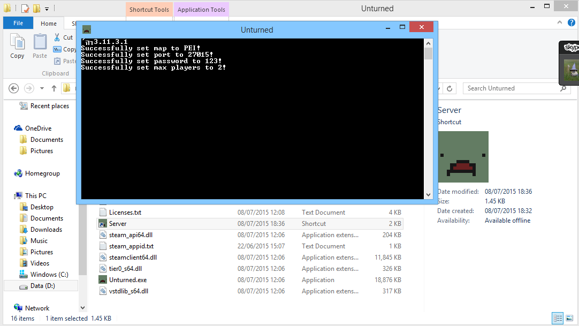
Task: Open the recent locations dropdown arrow
Action: (x=42, y=88)
